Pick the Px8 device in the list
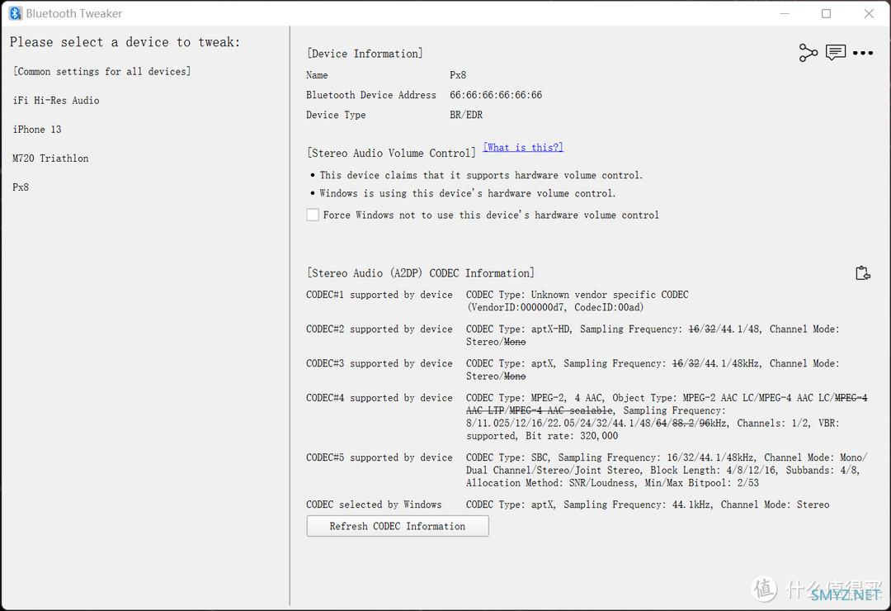 pyautogui.click(x=21, y=187)
